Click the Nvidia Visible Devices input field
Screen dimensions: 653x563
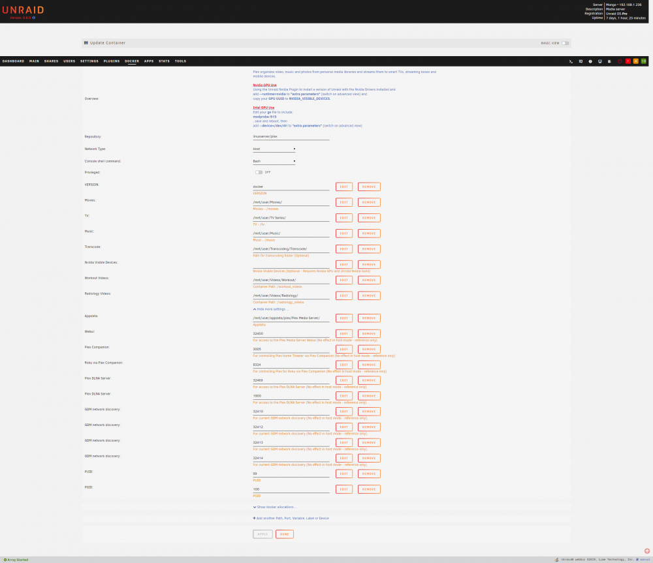291,265
